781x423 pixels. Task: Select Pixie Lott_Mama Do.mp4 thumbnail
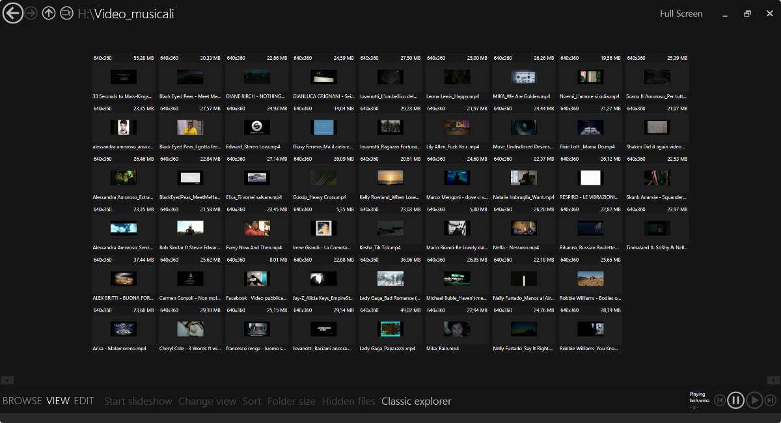(x=590, y=128)
